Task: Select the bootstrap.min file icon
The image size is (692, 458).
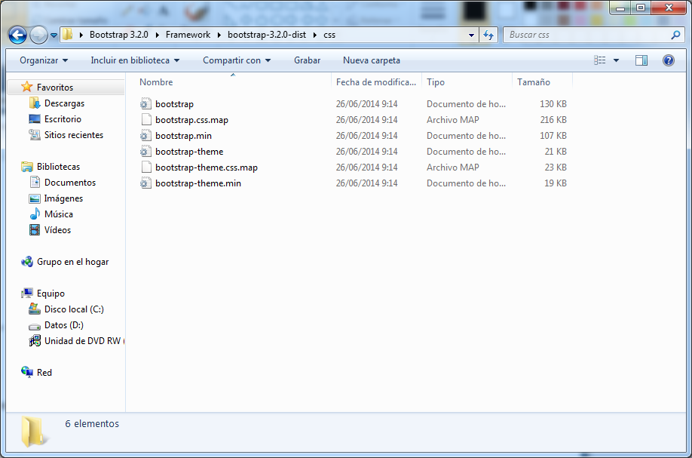Action: [145, 136]
